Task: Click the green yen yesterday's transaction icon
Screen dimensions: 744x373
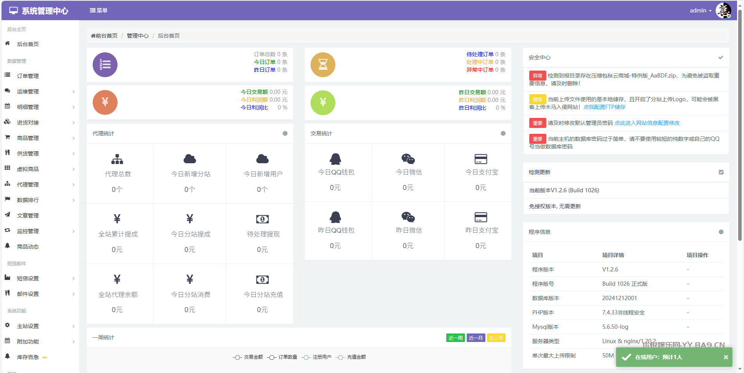Action: click(323, 103)
